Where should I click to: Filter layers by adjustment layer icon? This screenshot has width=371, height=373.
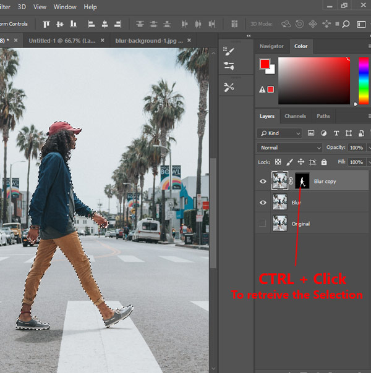pyautogui.click(x=323, y=133)
